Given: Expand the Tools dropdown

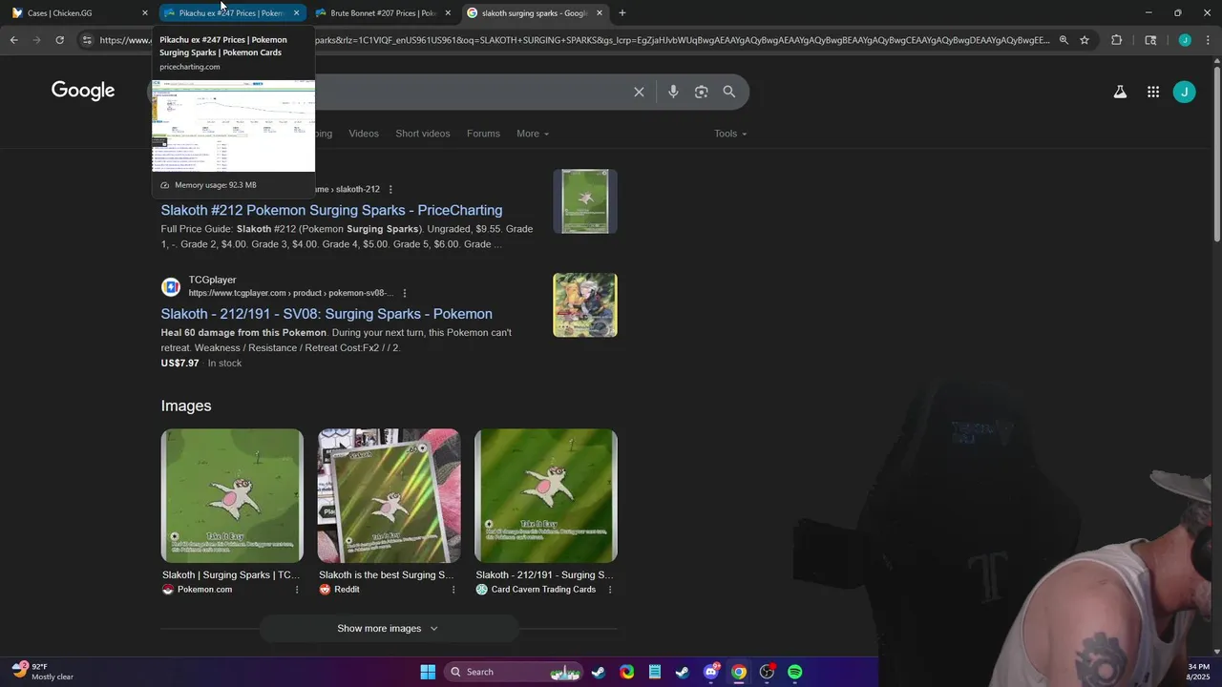Looking at the screenshot, I should [x=730, y=134].
